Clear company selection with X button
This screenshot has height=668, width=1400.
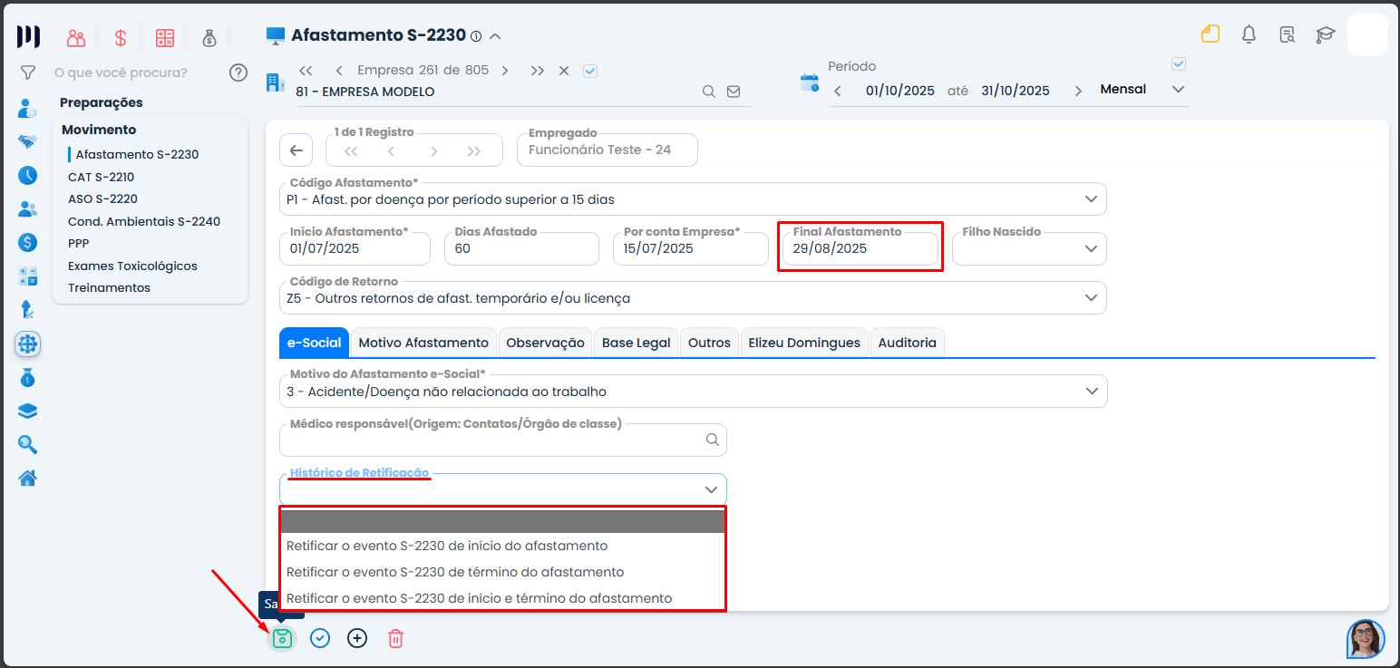(563, 71)
